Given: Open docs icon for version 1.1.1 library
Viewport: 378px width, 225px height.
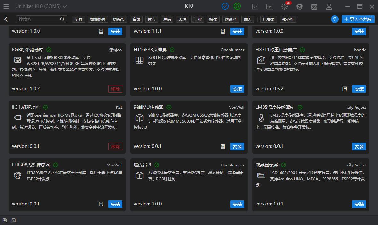Looking at the screenshot, I should (x=223, y=31).
